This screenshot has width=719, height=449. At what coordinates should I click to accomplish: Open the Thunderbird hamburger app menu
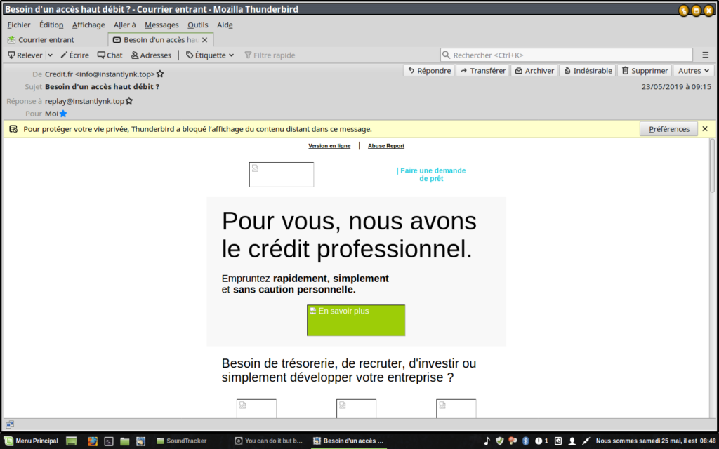[x=706, y=55]
